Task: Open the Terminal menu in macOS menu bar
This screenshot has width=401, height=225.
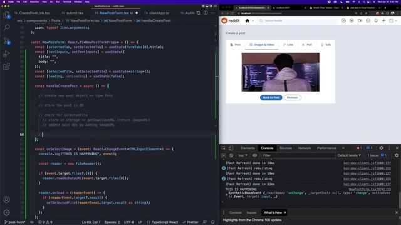Action: (x=67, y=2)
